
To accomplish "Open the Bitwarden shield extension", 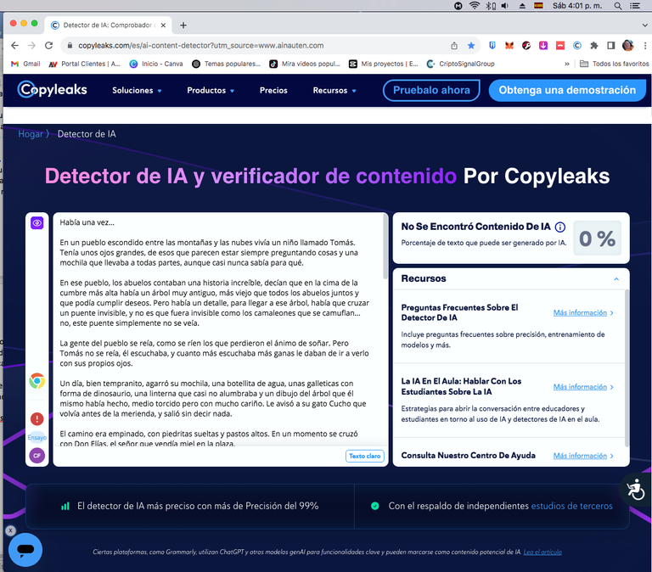I will (492, 45).
